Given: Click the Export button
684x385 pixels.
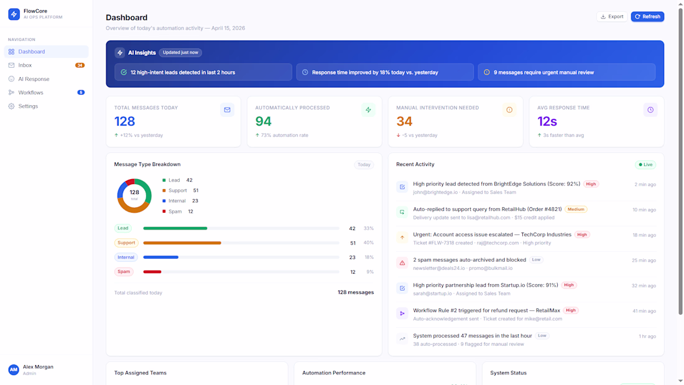Looking at the screenshot, I should 612,17.
